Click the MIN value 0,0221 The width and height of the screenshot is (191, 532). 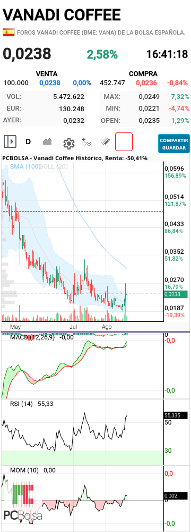click(149, 109)
